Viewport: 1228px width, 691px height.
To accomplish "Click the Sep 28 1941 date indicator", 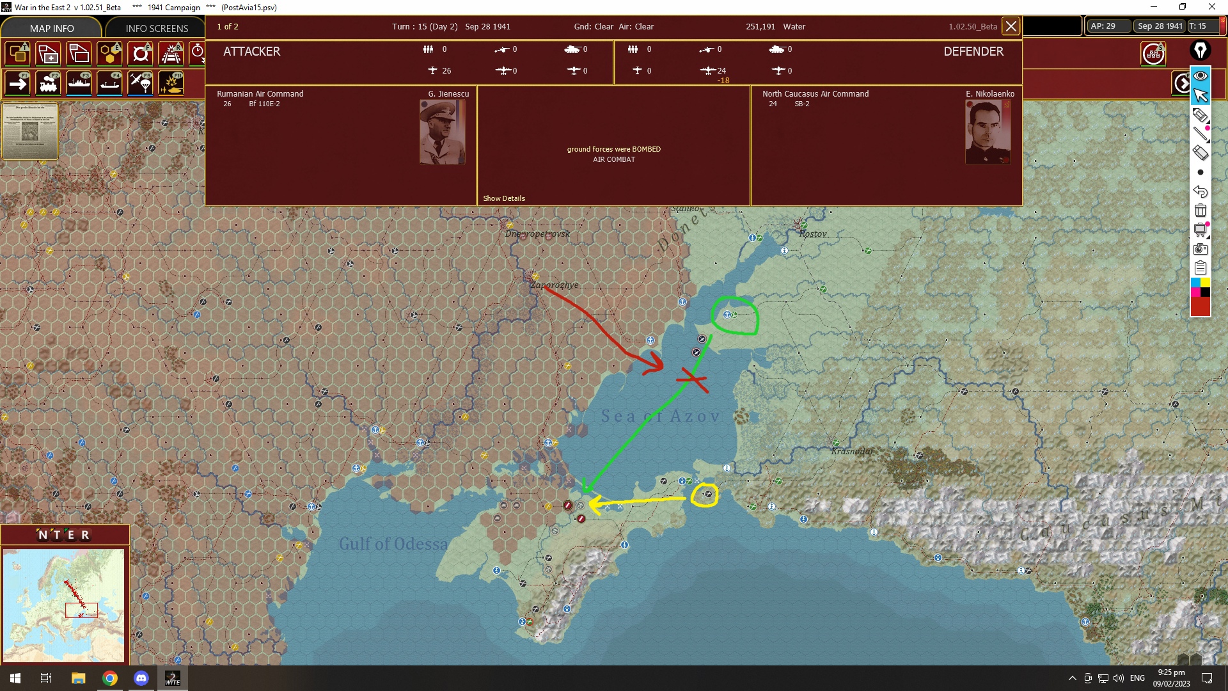I will point(1160,26).
